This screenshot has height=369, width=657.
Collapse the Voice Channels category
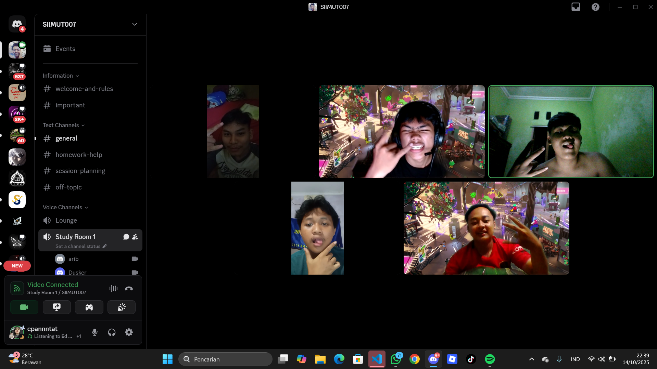[x=65, y=207]
